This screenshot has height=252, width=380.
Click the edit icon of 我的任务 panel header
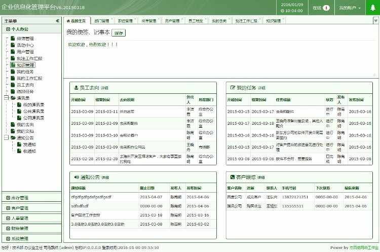pyautogui.click(x=233, y=88)
